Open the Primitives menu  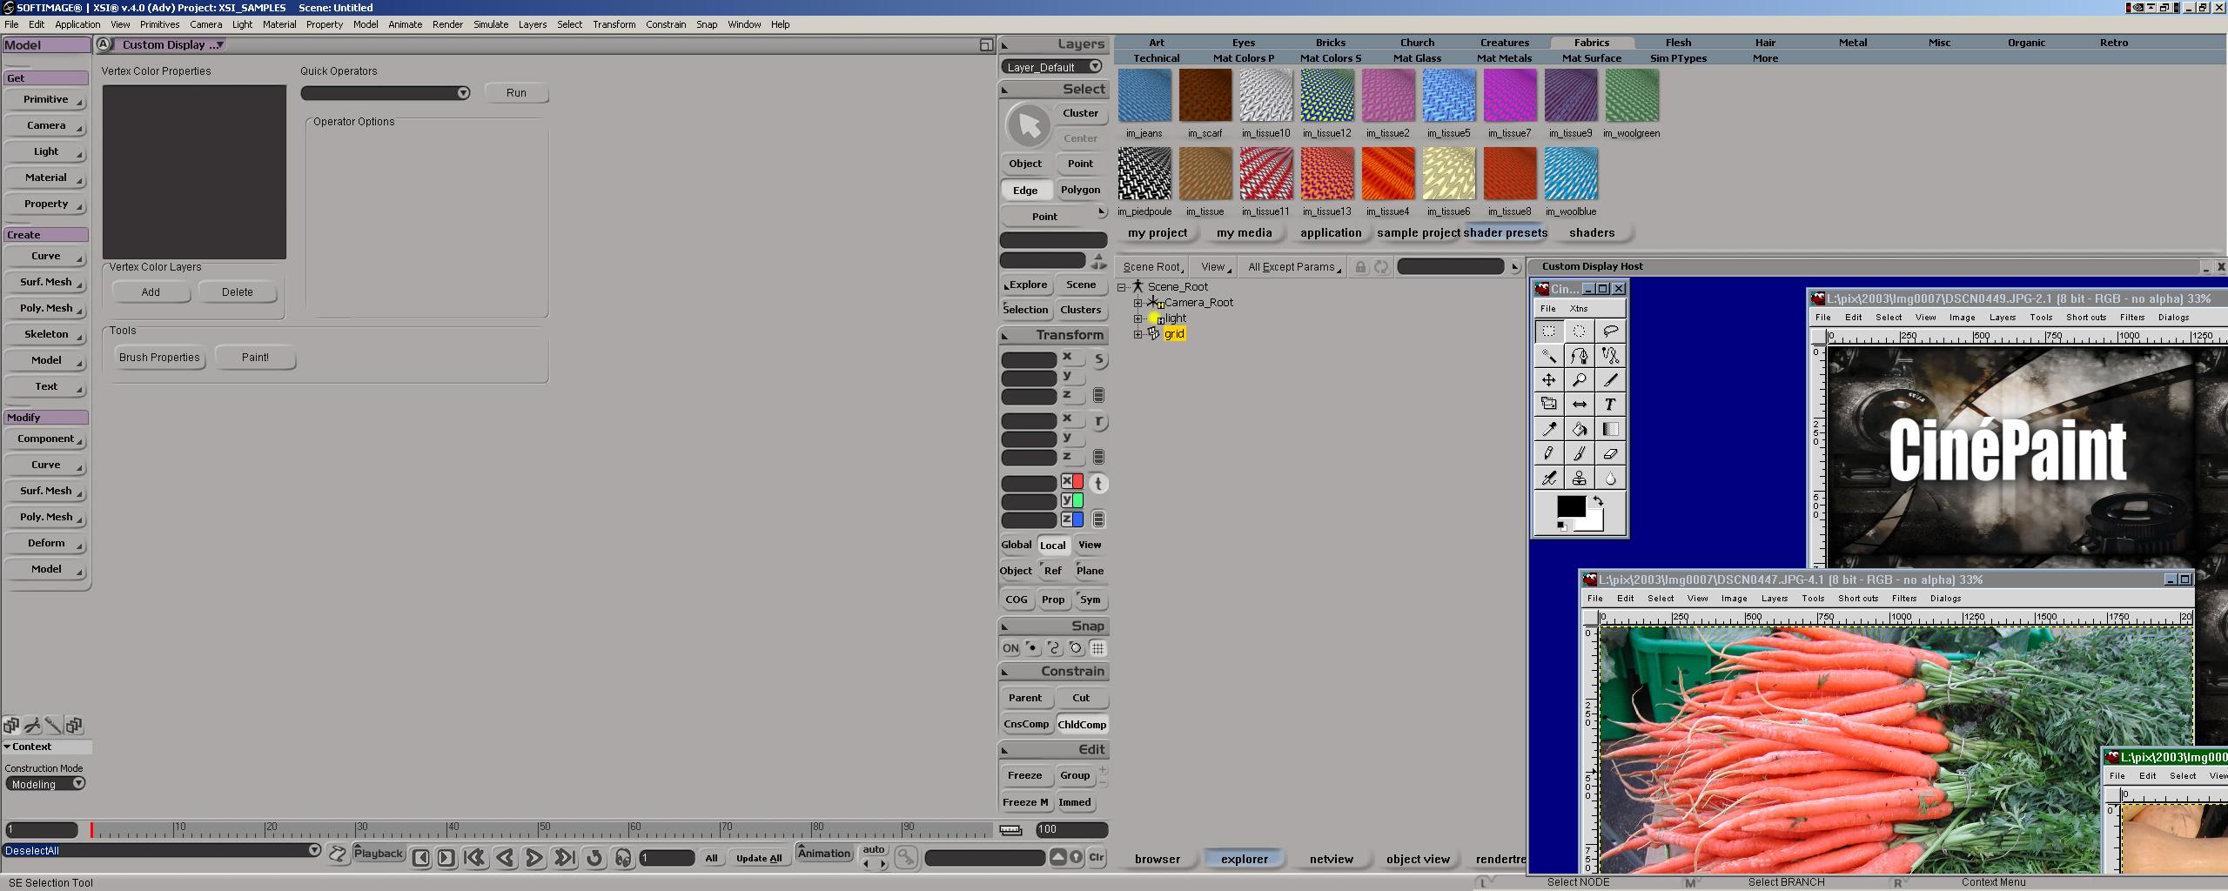click(159, 24)
